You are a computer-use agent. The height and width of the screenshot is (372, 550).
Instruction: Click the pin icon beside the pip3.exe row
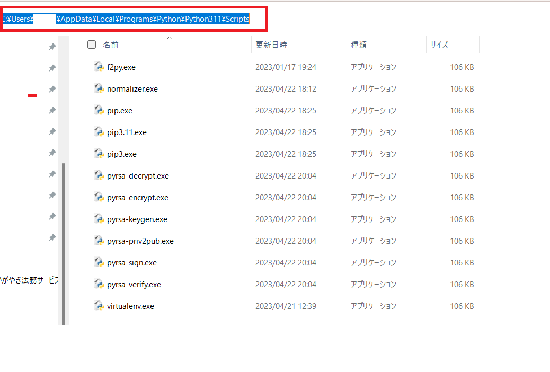52,153
